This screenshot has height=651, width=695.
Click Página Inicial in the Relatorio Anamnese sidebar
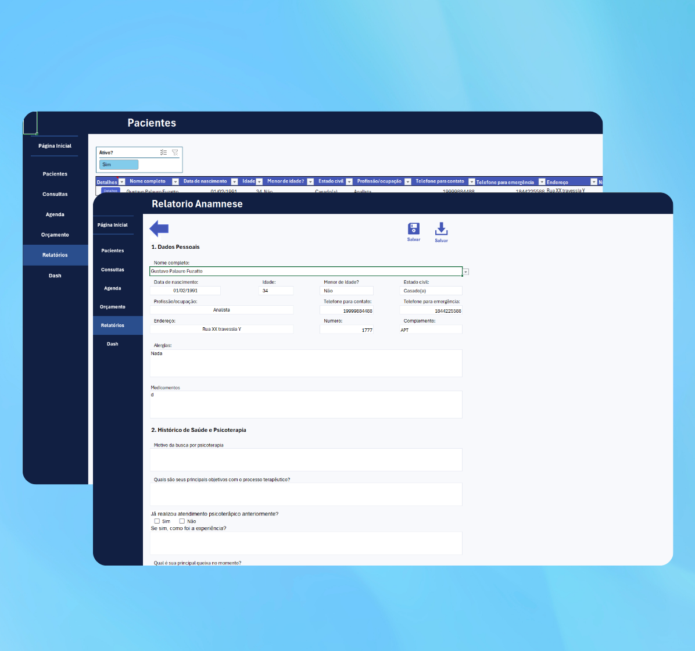113,225
